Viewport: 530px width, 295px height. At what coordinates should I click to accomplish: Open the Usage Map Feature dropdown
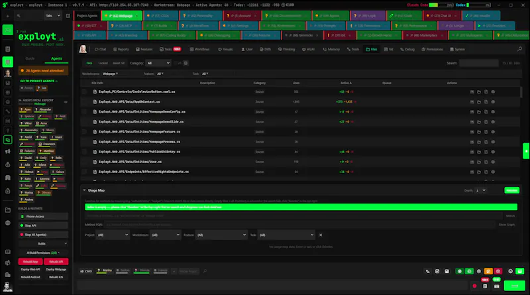point(221,235)
